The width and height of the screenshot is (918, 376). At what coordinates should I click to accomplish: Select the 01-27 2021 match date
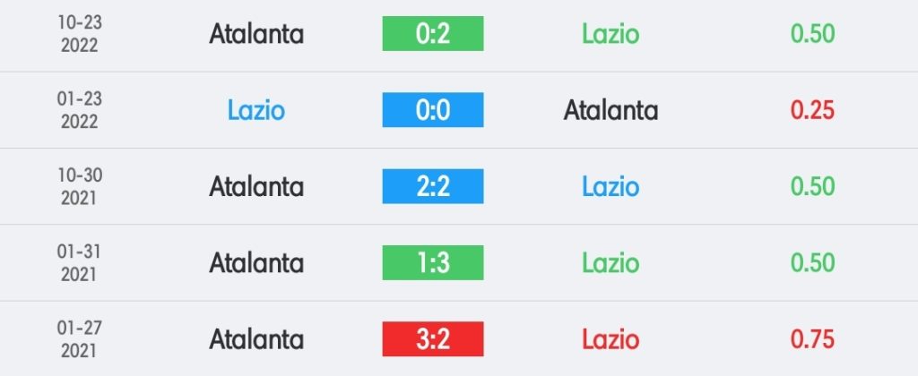pyautogui.click(x=80, y=339)
